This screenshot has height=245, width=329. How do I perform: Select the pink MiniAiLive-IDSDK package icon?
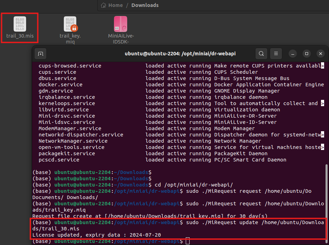[x=121, y=24]
